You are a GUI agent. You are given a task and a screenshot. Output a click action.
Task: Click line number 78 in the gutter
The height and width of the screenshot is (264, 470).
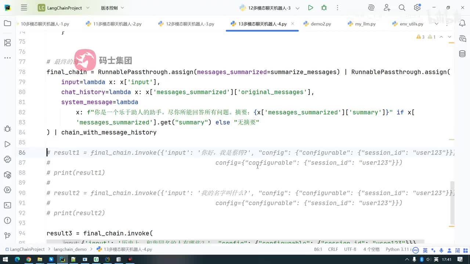click(22, 72)
